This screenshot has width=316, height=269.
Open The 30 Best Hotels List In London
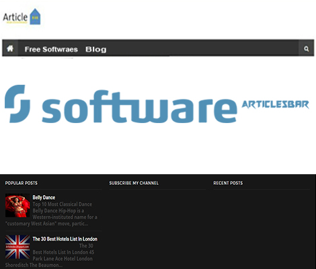65,239
